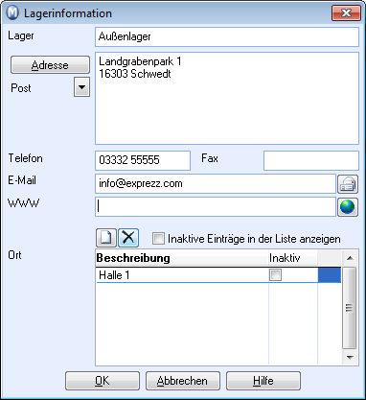Open Hilfe for this dialog
The width and height of the screenshot is (366, 400).
263,381
